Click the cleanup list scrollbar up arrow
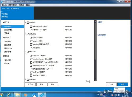Image resolution: width=132 pixels, height=97 pixels. pos(95,22)
